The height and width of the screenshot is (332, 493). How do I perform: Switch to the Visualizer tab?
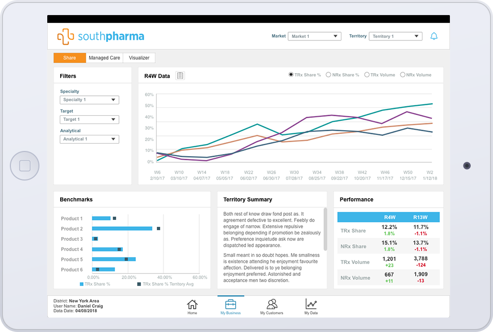139,58
